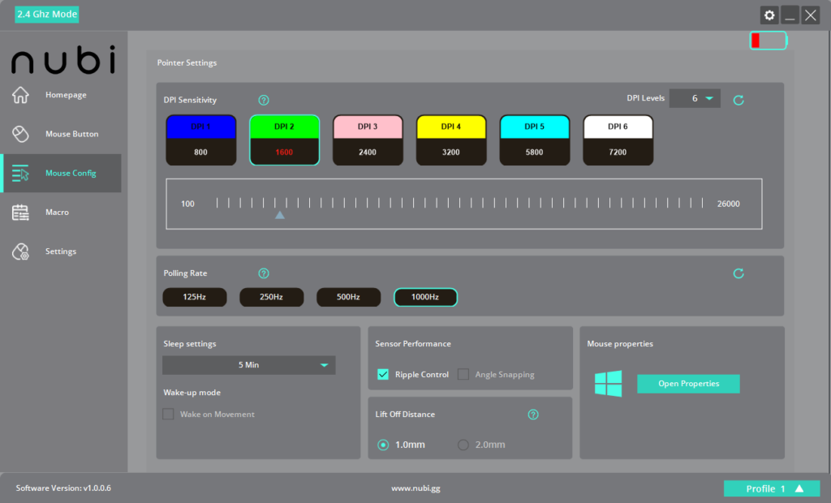Open DPI Sensitivity help question mark
This screenshot has height=503, width=831.
[x=264, y=100]
